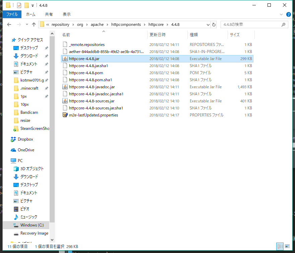The width and height of the screenshot is (295, 253).
Task: Select the m2e-lastUpdated.properties file icon
Action: point(65,115)
